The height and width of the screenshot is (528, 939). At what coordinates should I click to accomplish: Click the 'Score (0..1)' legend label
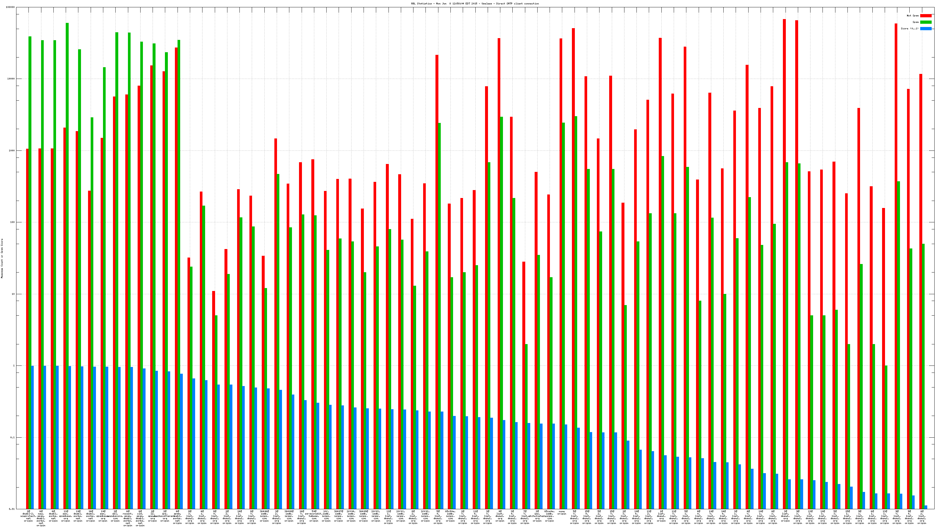click(x=909, y=28)
